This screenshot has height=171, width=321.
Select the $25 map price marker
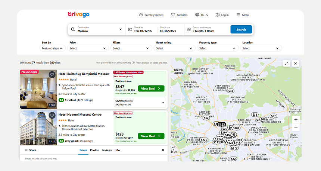(x=225, y=129)
